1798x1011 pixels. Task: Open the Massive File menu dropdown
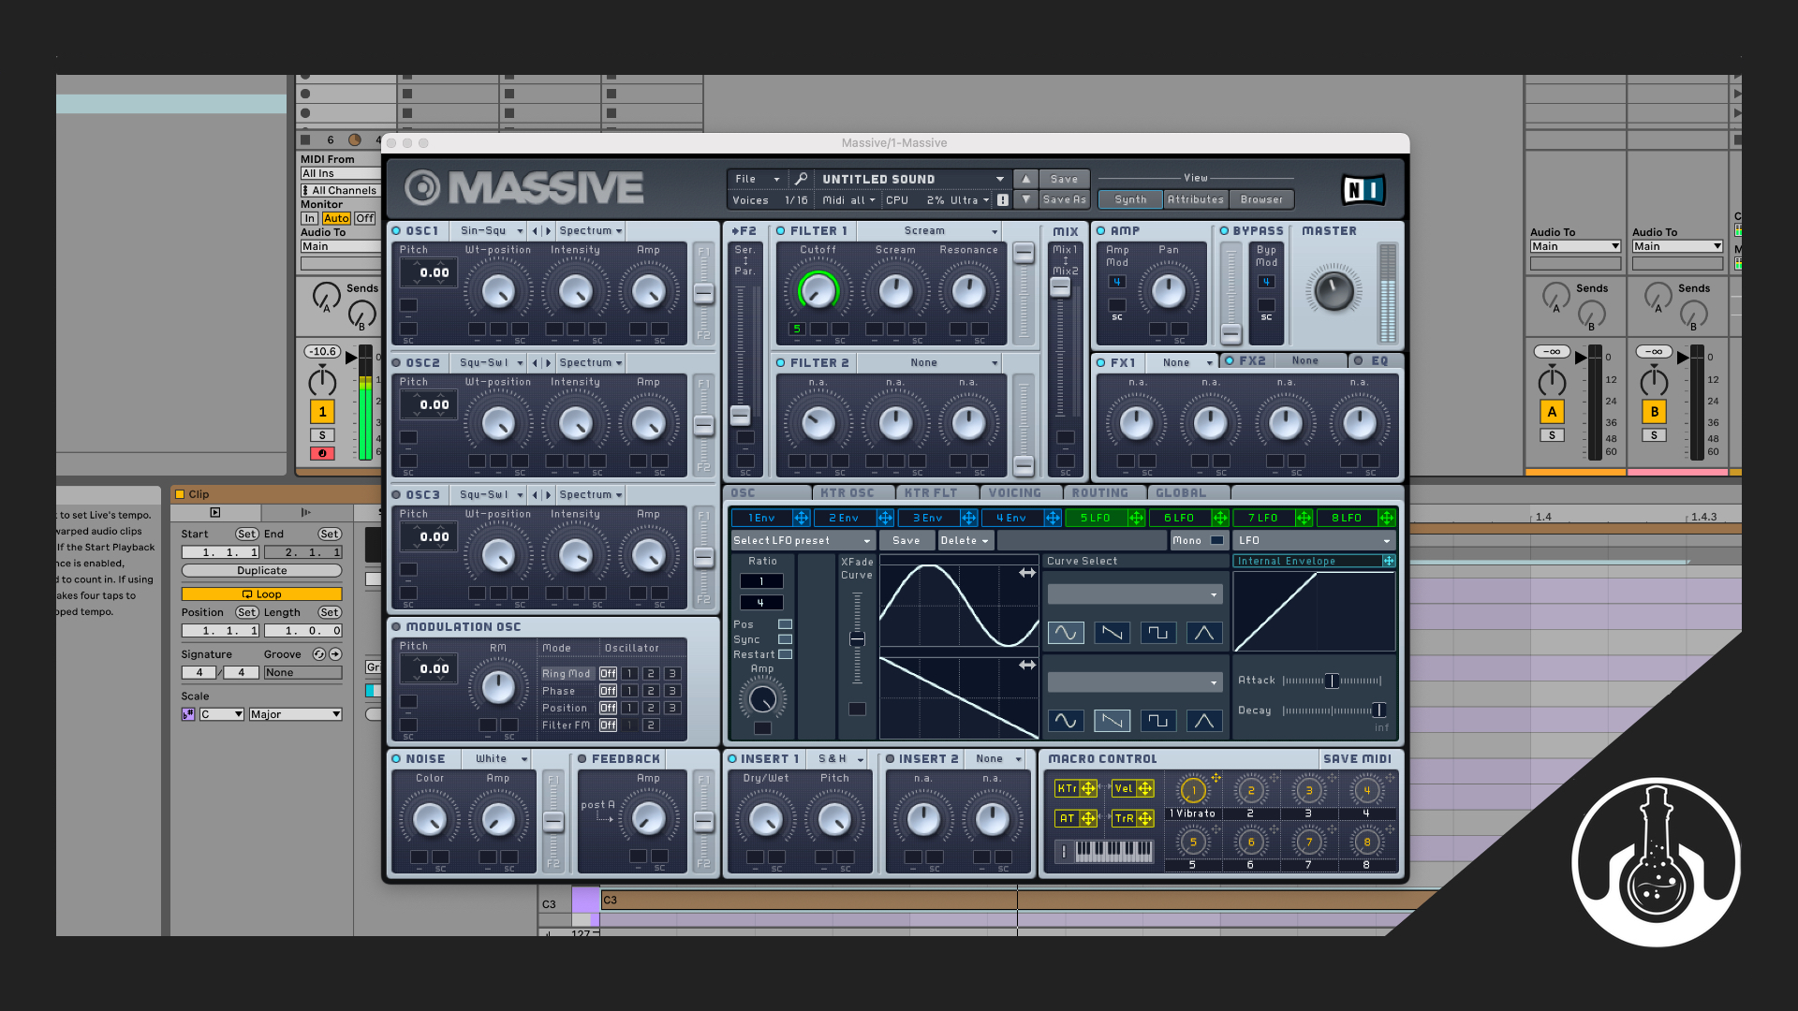(755, 179)
